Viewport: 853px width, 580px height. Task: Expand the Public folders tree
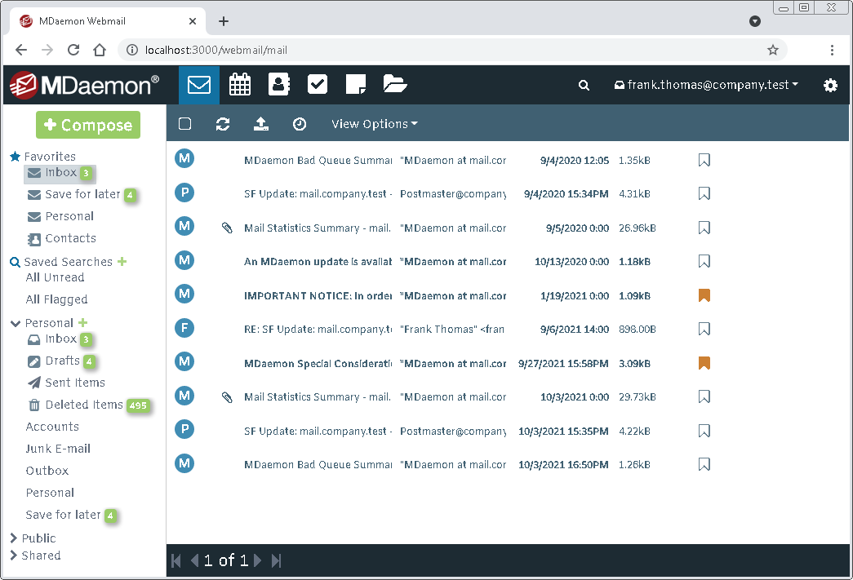click(x=15, y=538)
